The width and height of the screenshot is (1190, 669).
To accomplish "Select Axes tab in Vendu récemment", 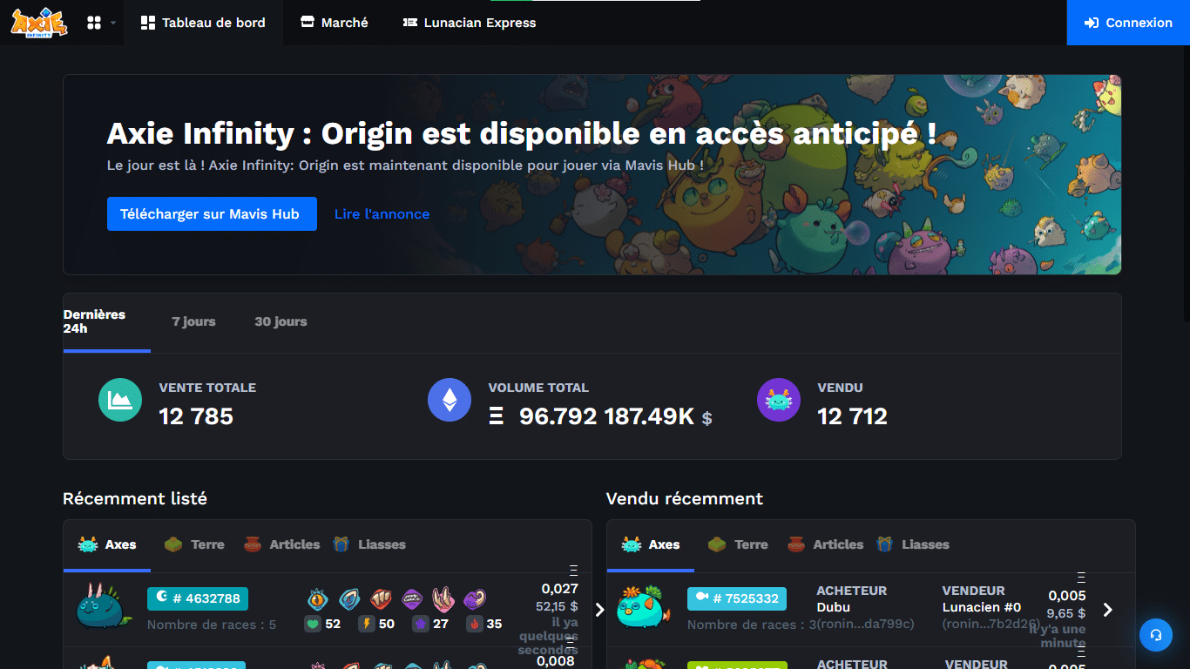I will pos(651,544).
